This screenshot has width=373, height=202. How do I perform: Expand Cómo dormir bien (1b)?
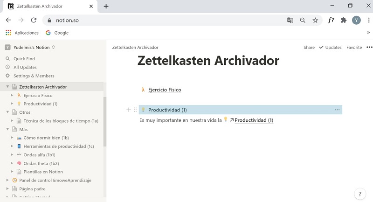[12, 138]
